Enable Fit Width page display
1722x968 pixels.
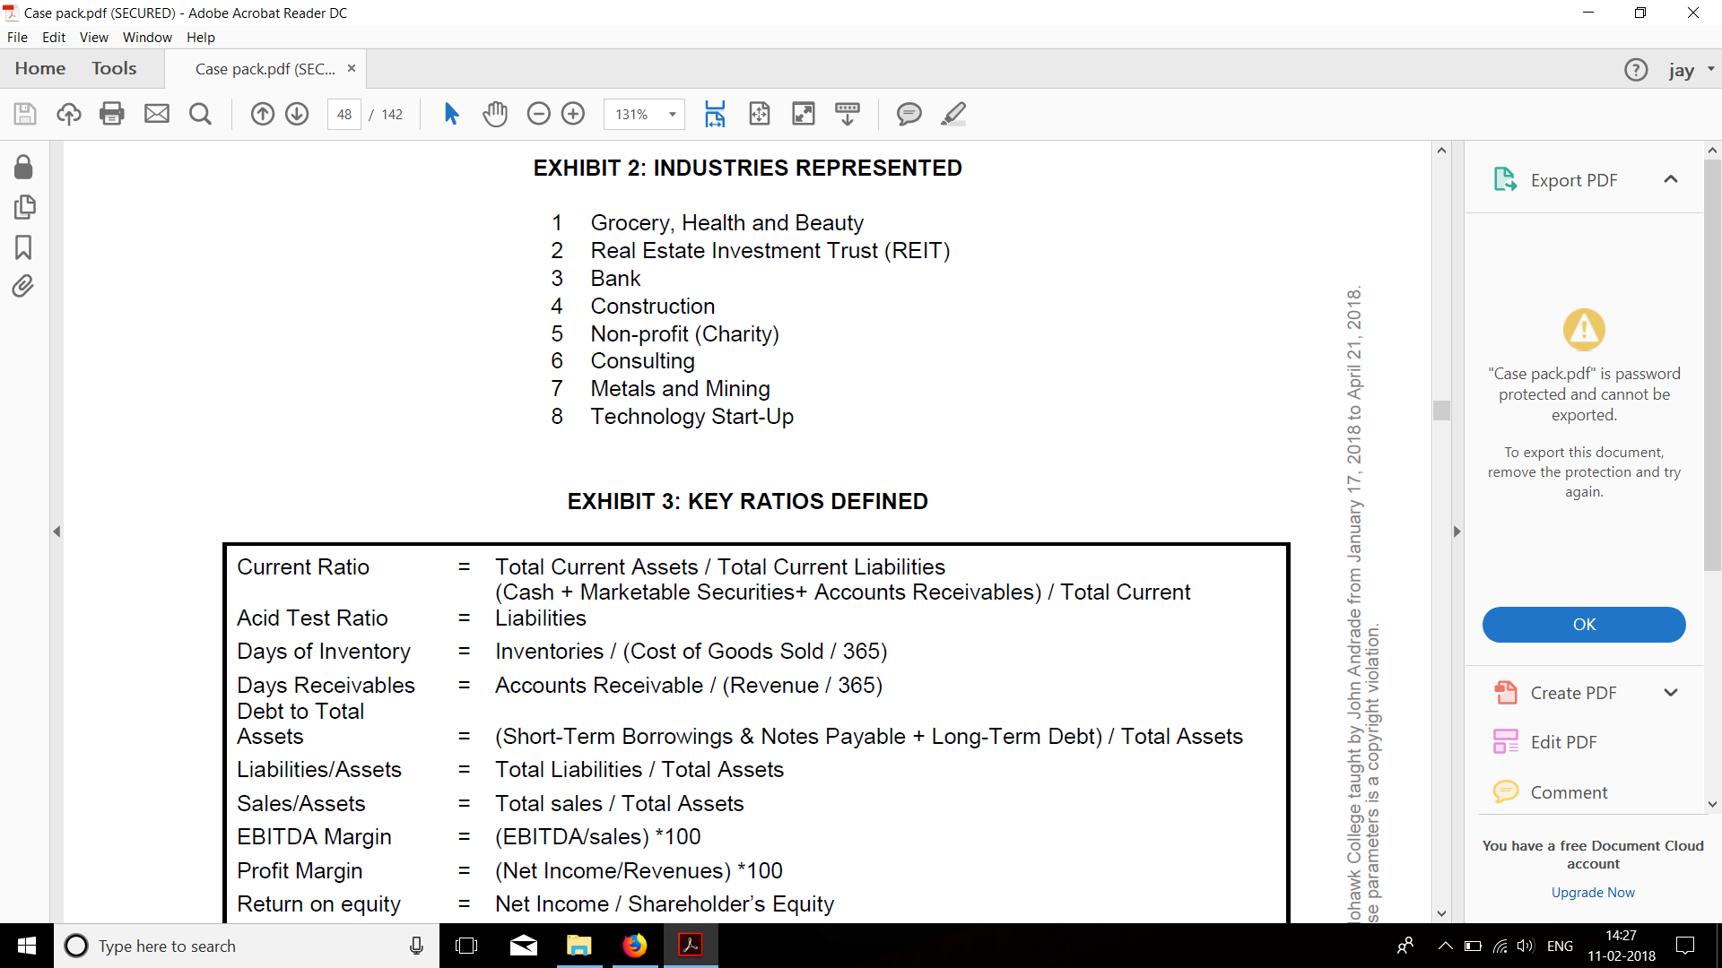716,114
